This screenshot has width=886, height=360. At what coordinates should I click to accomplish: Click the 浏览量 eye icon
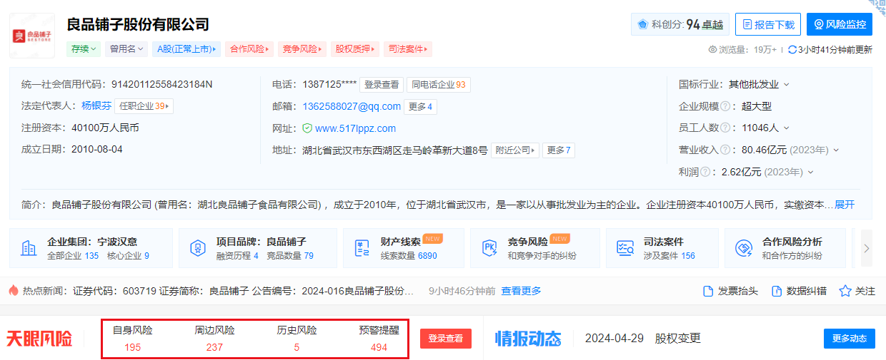(x=712, y=50)
